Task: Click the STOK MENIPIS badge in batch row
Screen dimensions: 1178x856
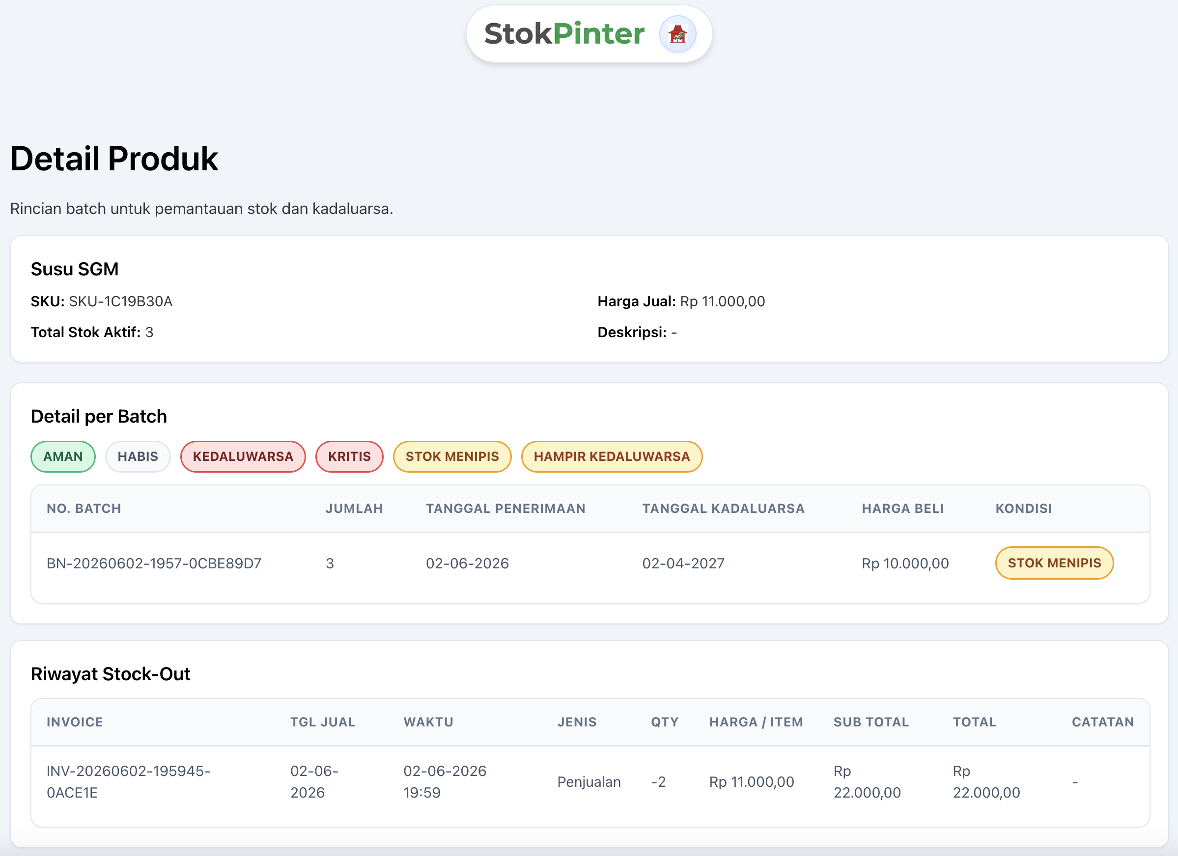Action: (1054, 562)
